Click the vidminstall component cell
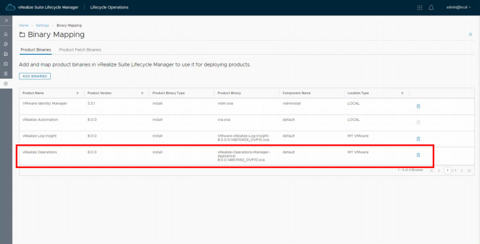This screenshot has width=480, height=244. (292, 103)
